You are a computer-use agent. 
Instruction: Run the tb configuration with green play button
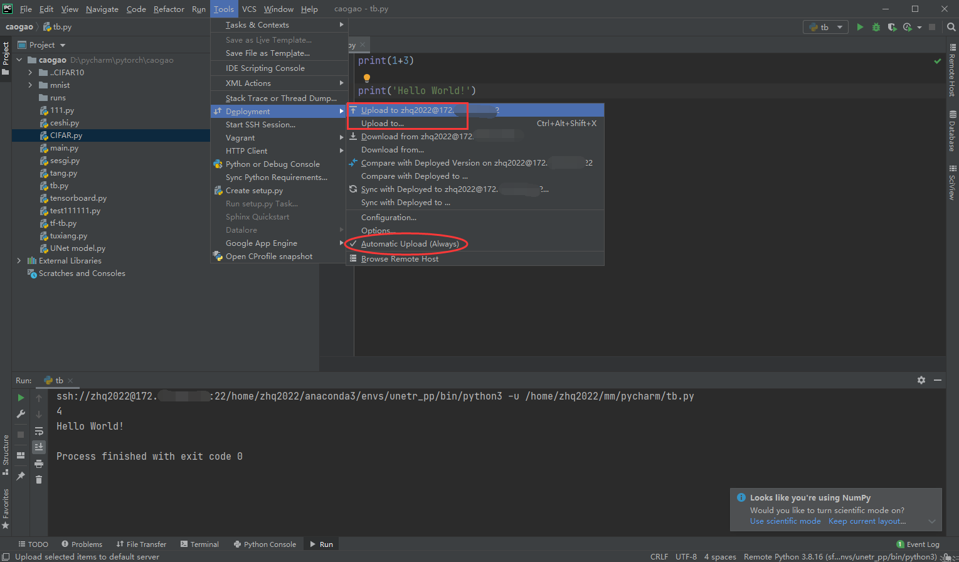click(860, 27)
